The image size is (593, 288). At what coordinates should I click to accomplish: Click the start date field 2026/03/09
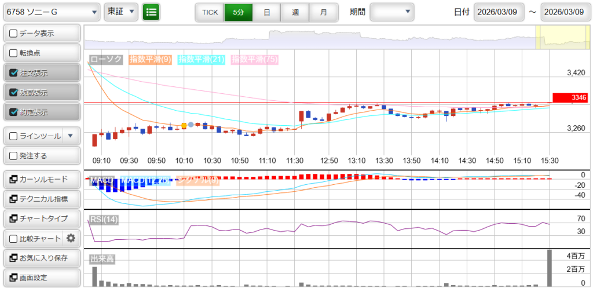pos(499,12)
